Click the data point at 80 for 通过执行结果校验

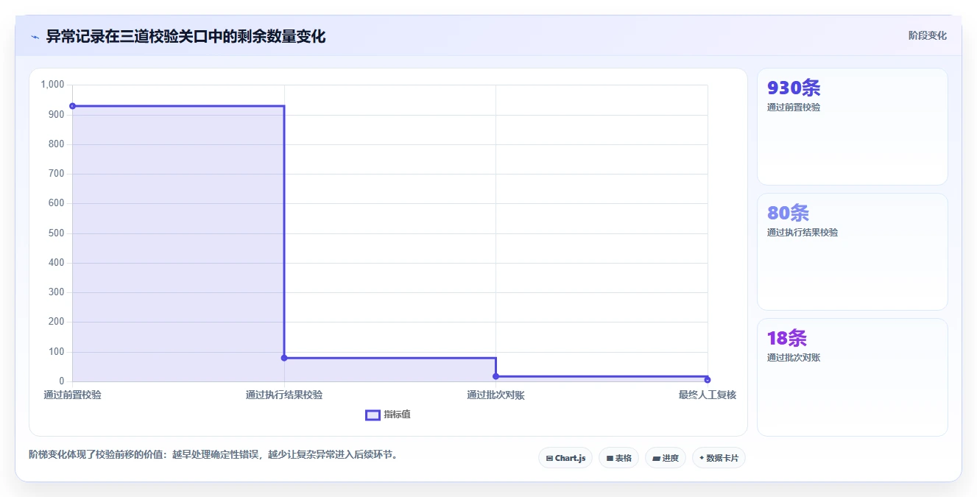coord(284,358)
